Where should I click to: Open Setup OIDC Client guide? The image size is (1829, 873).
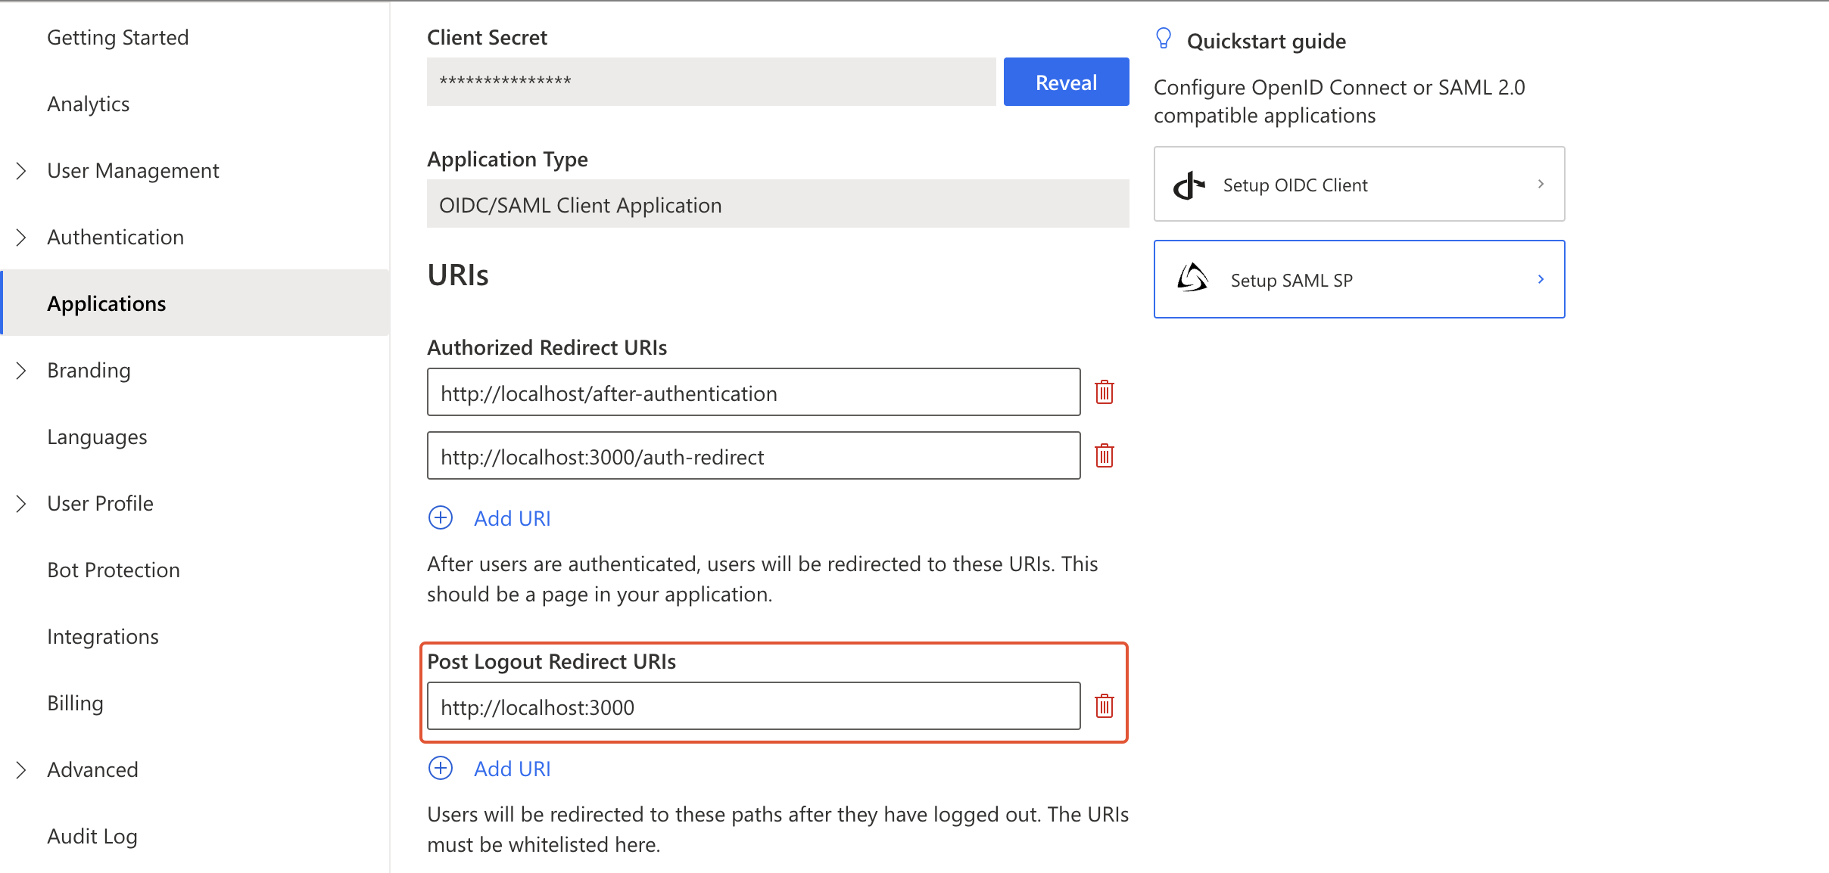coord(1359,185)
